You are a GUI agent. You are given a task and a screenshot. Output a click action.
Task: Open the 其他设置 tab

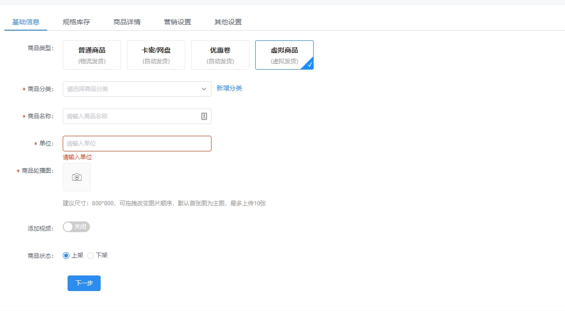228,22
